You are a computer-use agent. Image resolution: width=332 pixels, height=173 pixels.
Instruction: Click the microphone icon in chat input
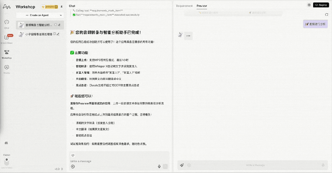pyautogui.click(x=159, y=167)
